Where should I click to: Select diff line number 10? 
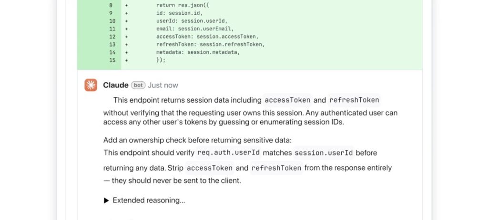(112, 21)
